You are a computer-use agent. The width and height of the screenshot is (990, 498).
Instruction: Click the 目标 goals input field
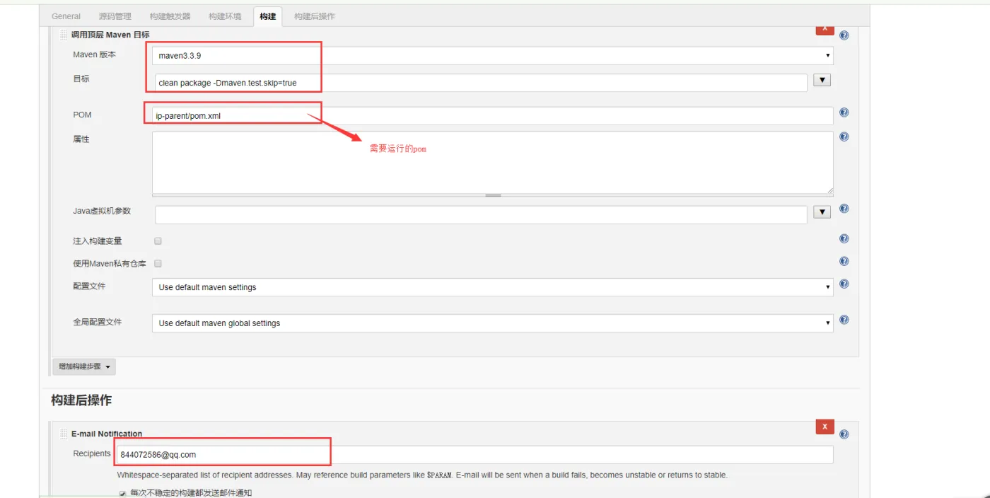click(x=481, y=83)
